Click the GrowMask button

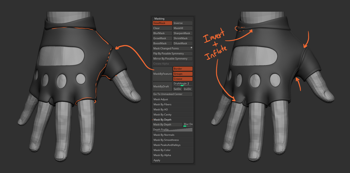pyautogui.click(x=162, y=38)
